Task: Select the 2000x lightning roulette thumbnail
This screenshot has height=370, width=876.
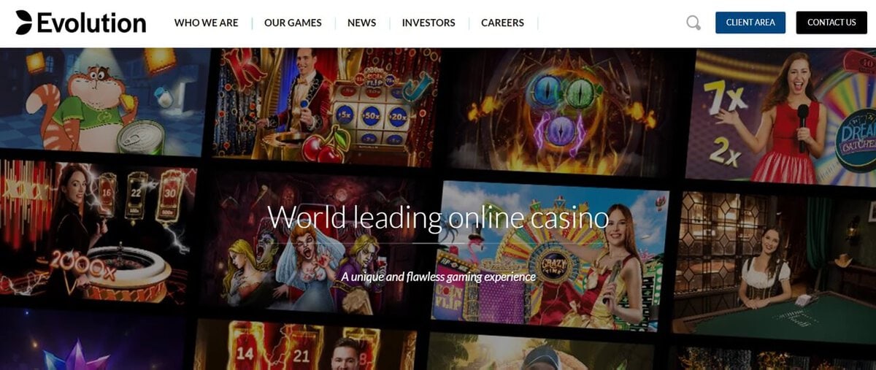Action: tap(97, 232)
